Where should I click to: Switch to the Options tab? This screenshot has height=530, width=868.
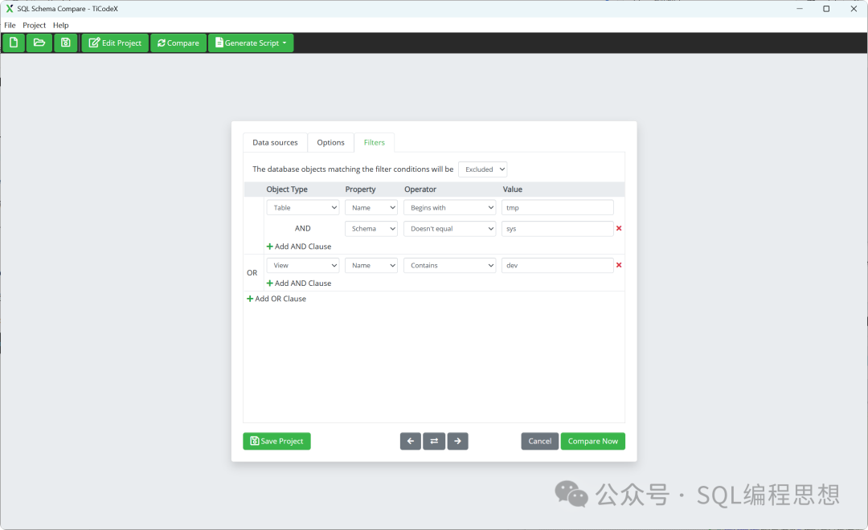[330, 143]
